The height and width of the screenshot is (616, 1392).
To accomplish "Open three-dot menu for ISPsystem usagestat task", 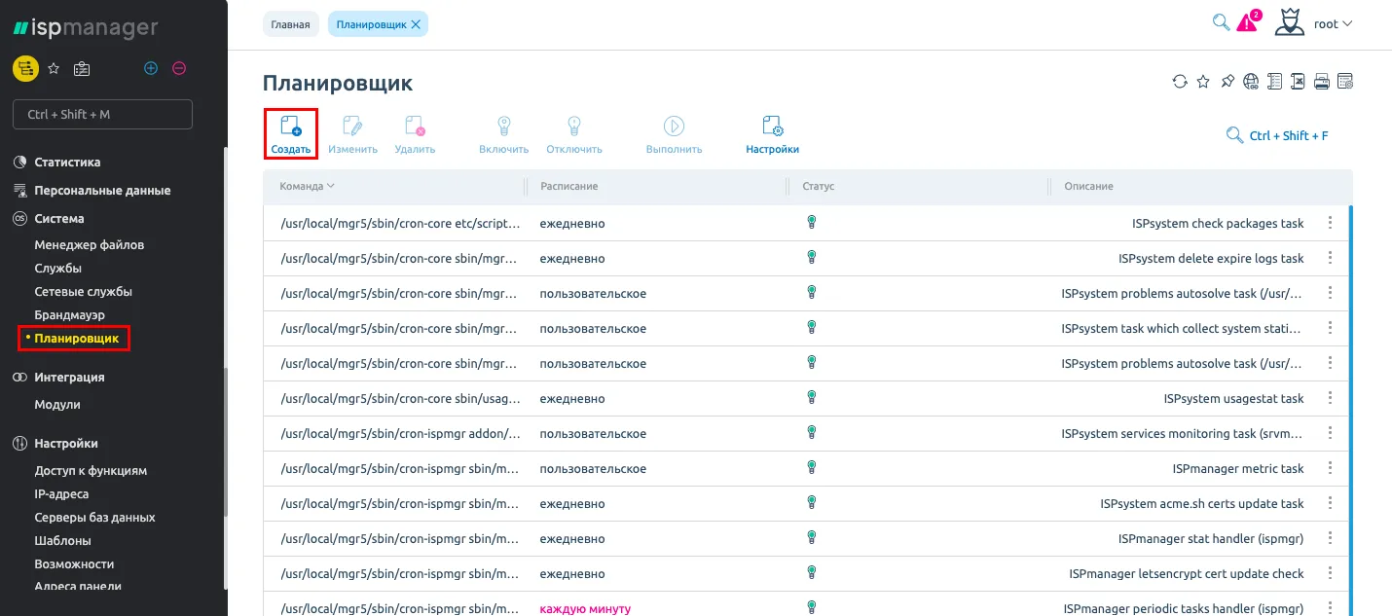I will click(x=1330, y=398).
